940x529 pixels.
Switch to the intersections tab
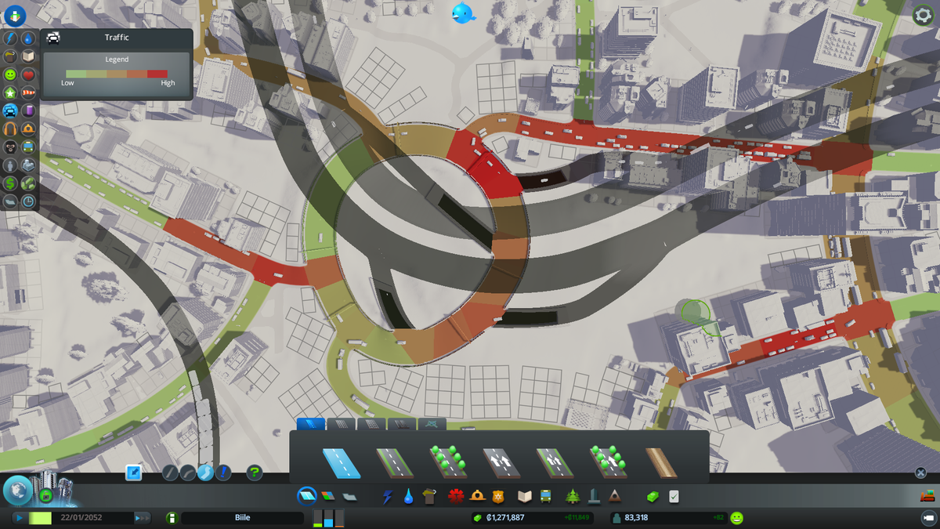pos(432,424)
